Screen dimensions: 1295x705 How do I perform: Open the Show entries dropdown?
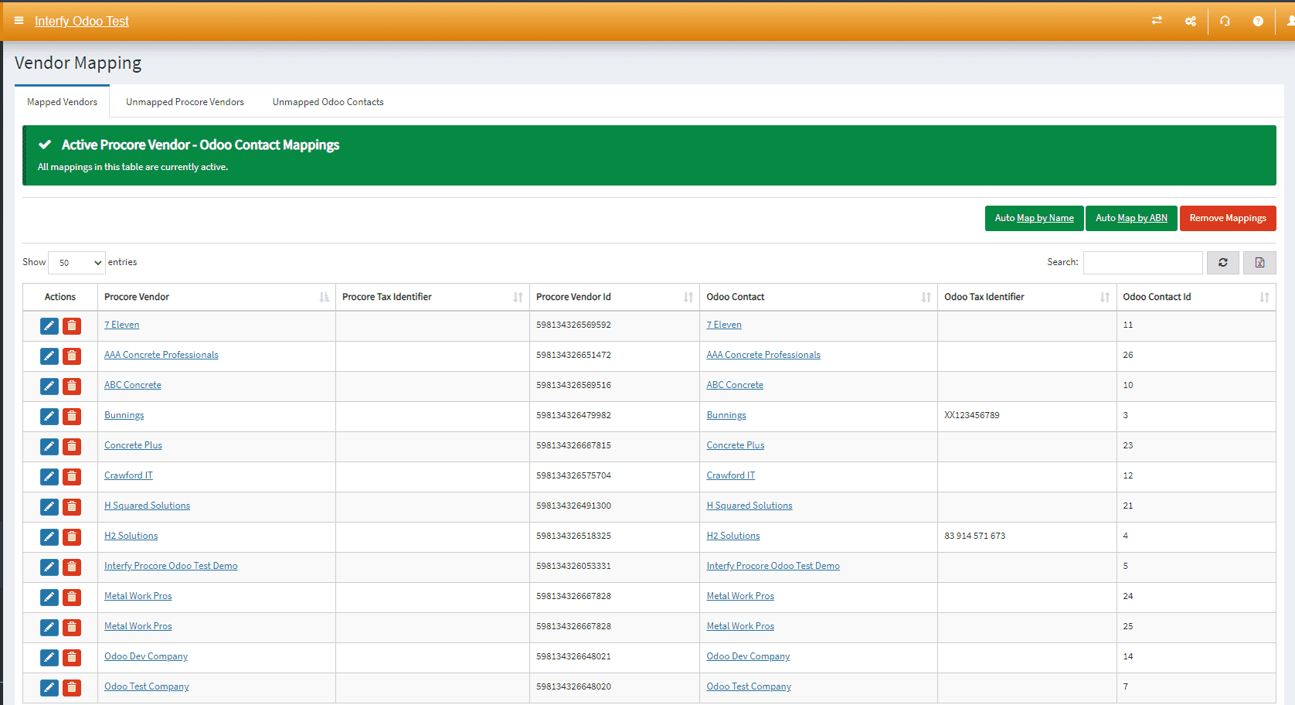click(76, 263)
